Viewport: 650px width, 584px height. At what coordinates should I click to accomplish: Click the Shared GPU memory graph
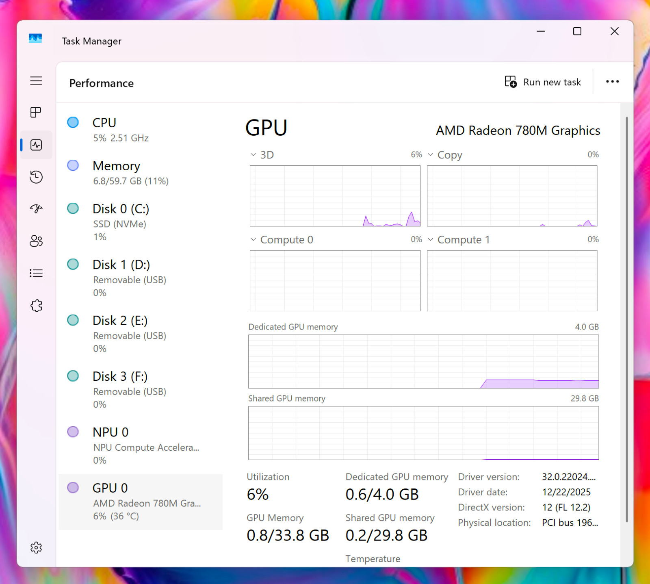tap(423, 433)
